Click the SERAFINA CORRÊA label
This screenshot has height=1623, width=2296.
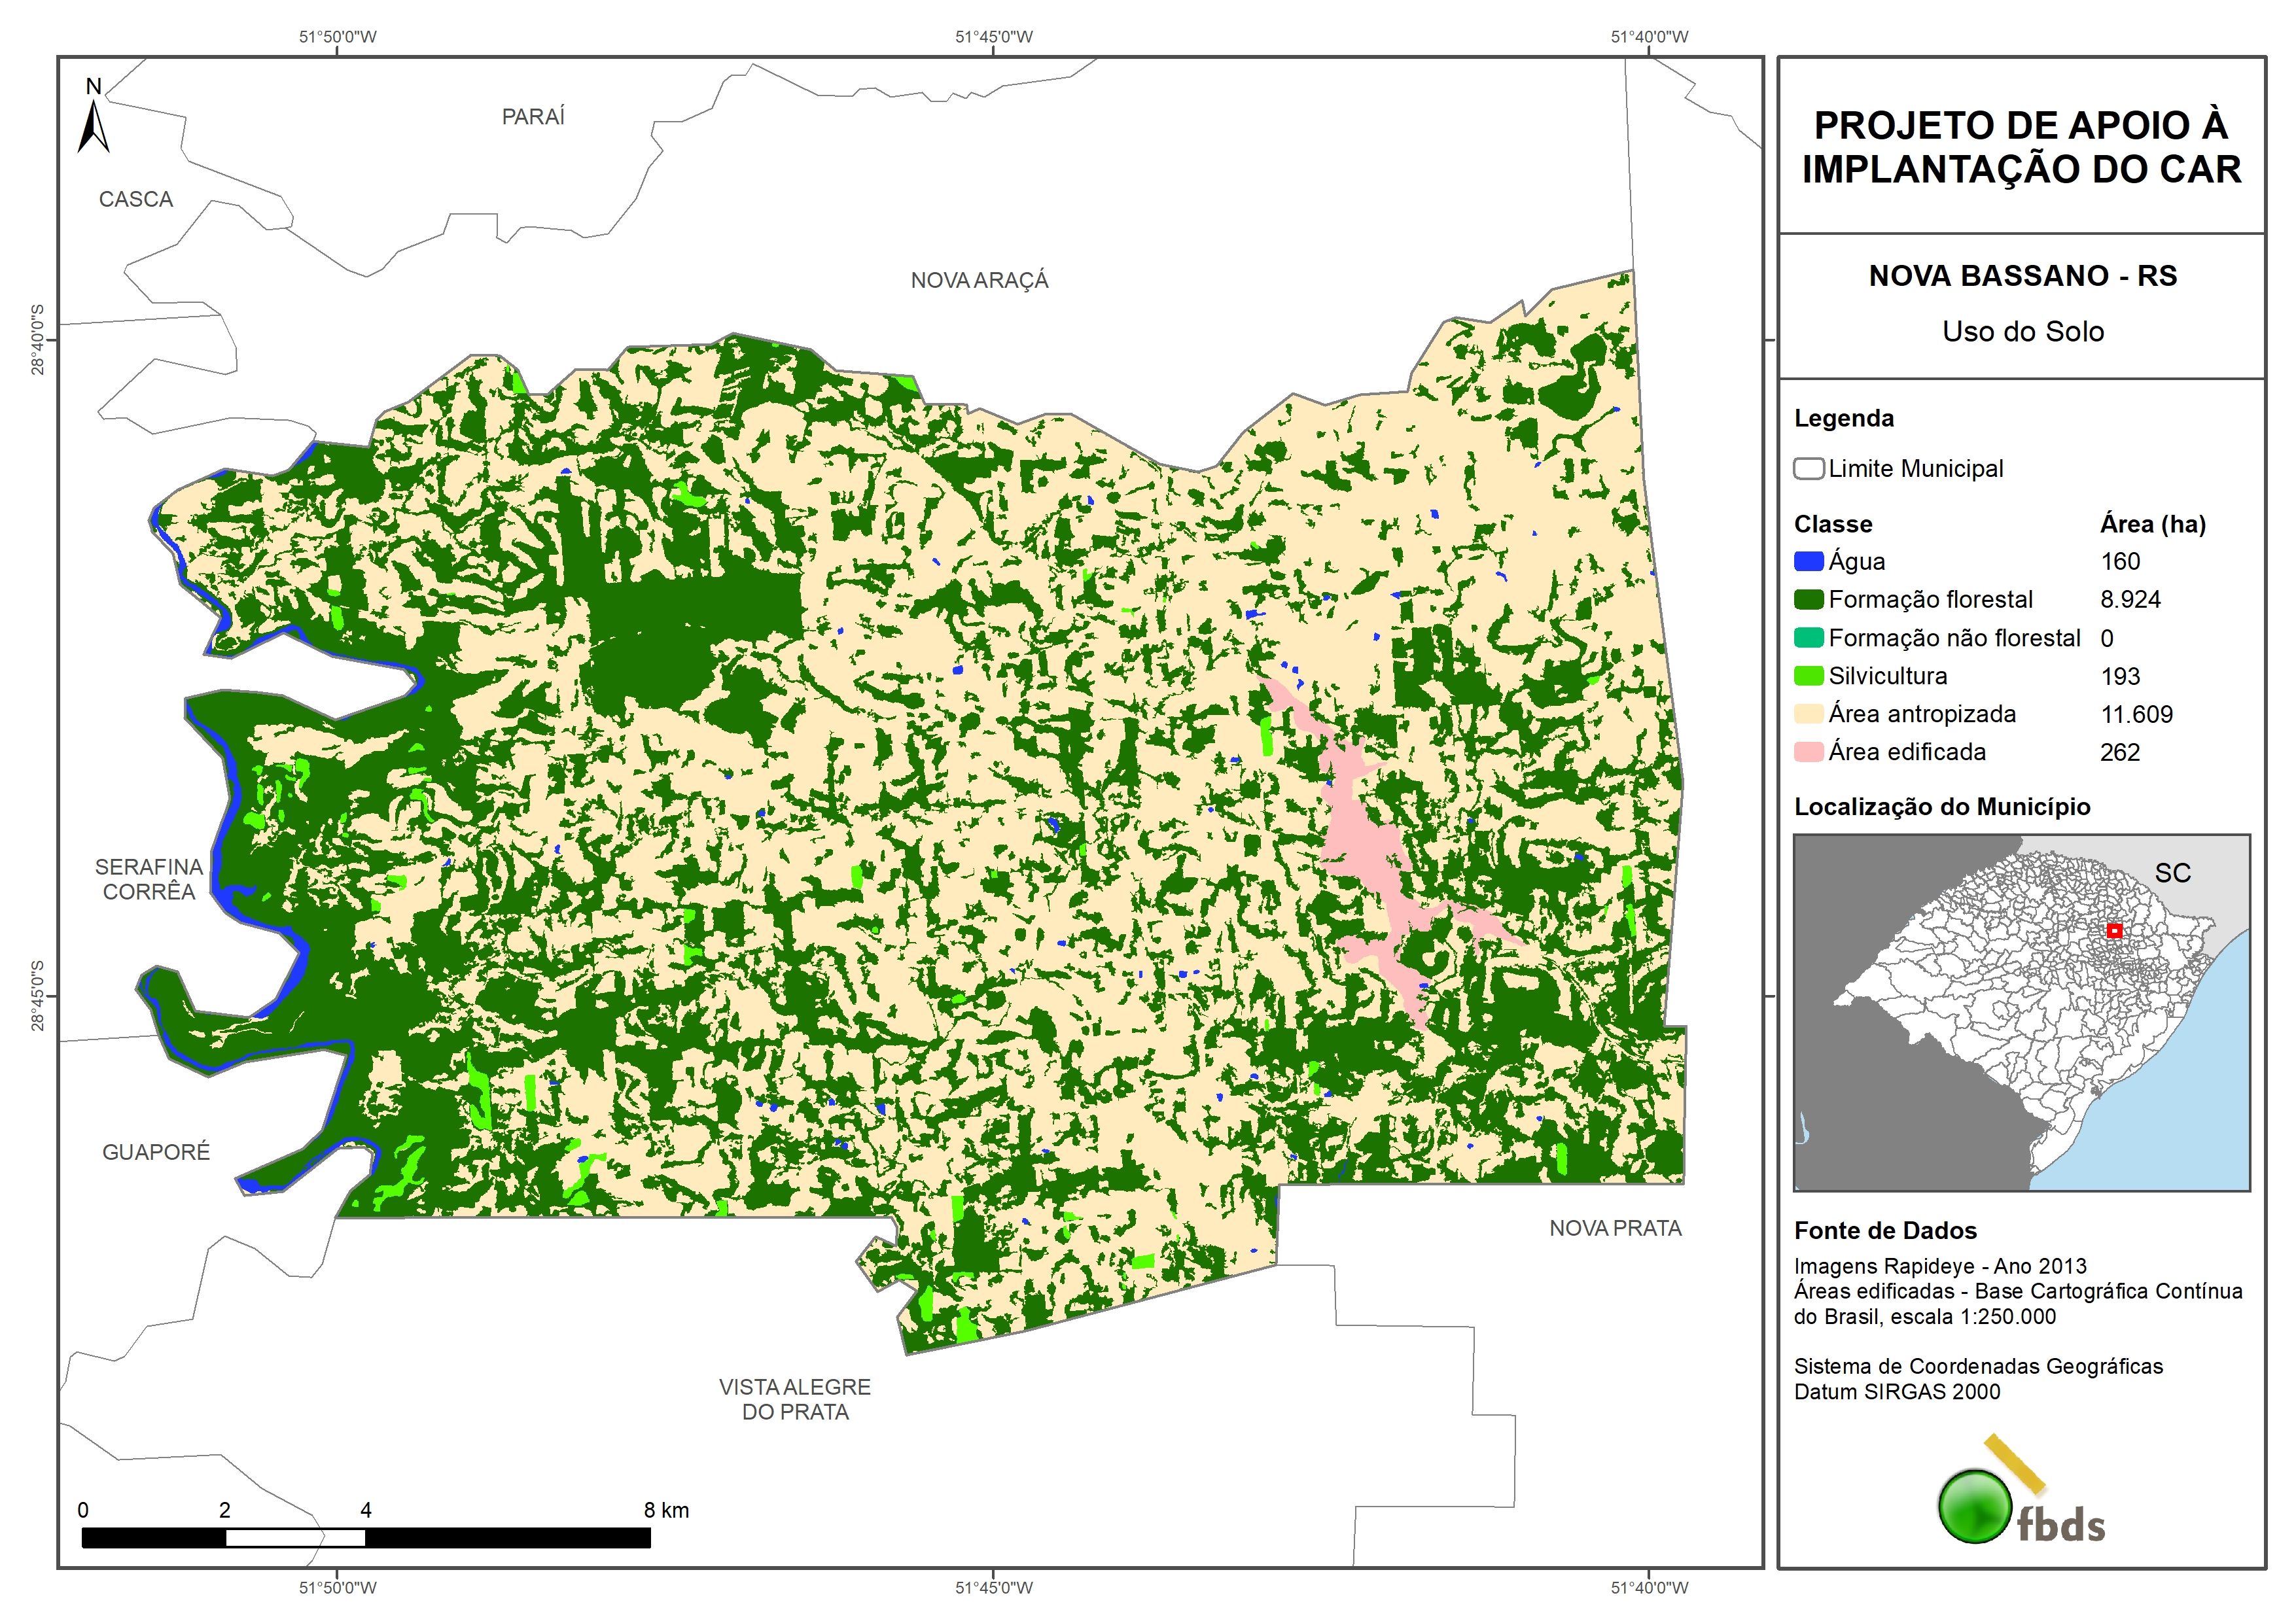[x=149, y=879]
